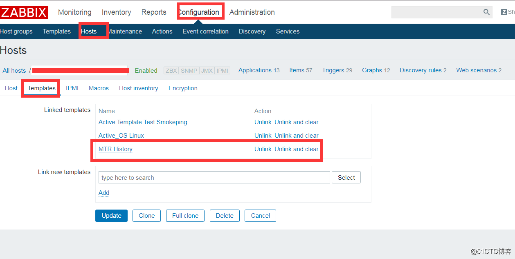Open the Share link with the Z icon

click(508, 12)
